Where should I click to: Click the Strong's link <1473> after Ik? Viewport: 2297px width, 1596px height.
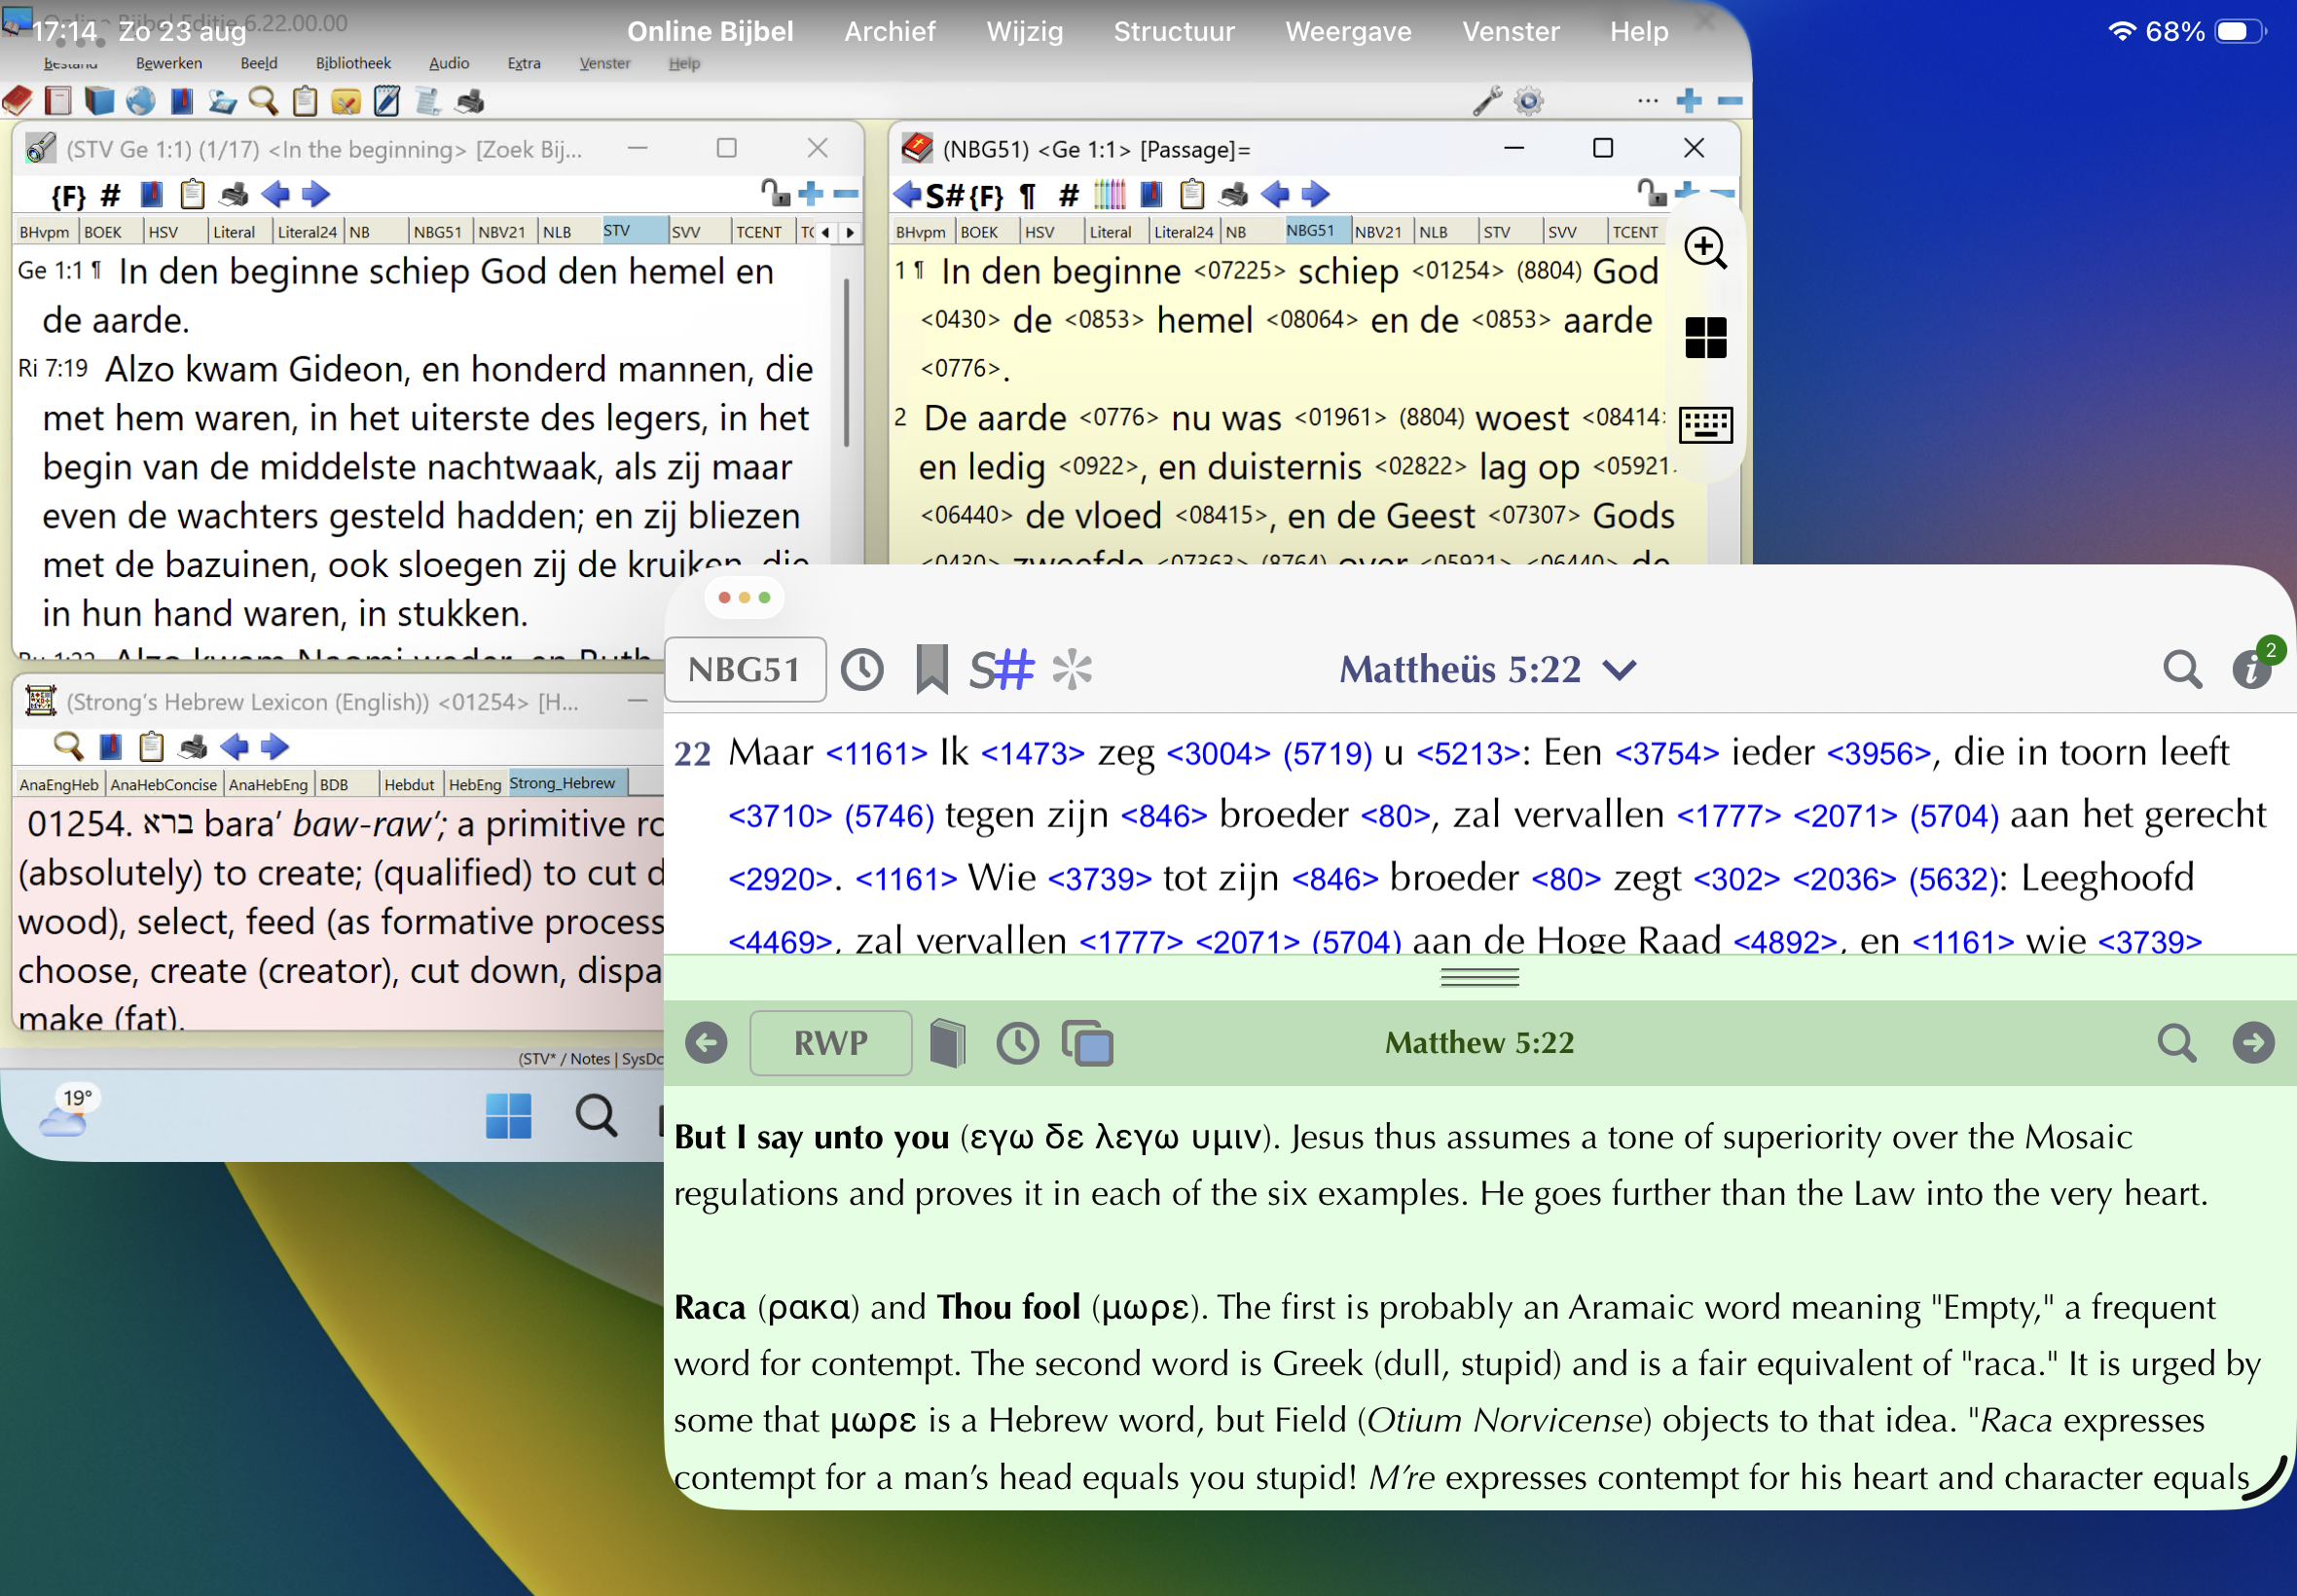tap(1033, 753)
